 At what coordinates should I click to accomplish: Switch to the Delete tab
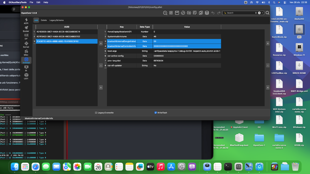click(44, 20)
